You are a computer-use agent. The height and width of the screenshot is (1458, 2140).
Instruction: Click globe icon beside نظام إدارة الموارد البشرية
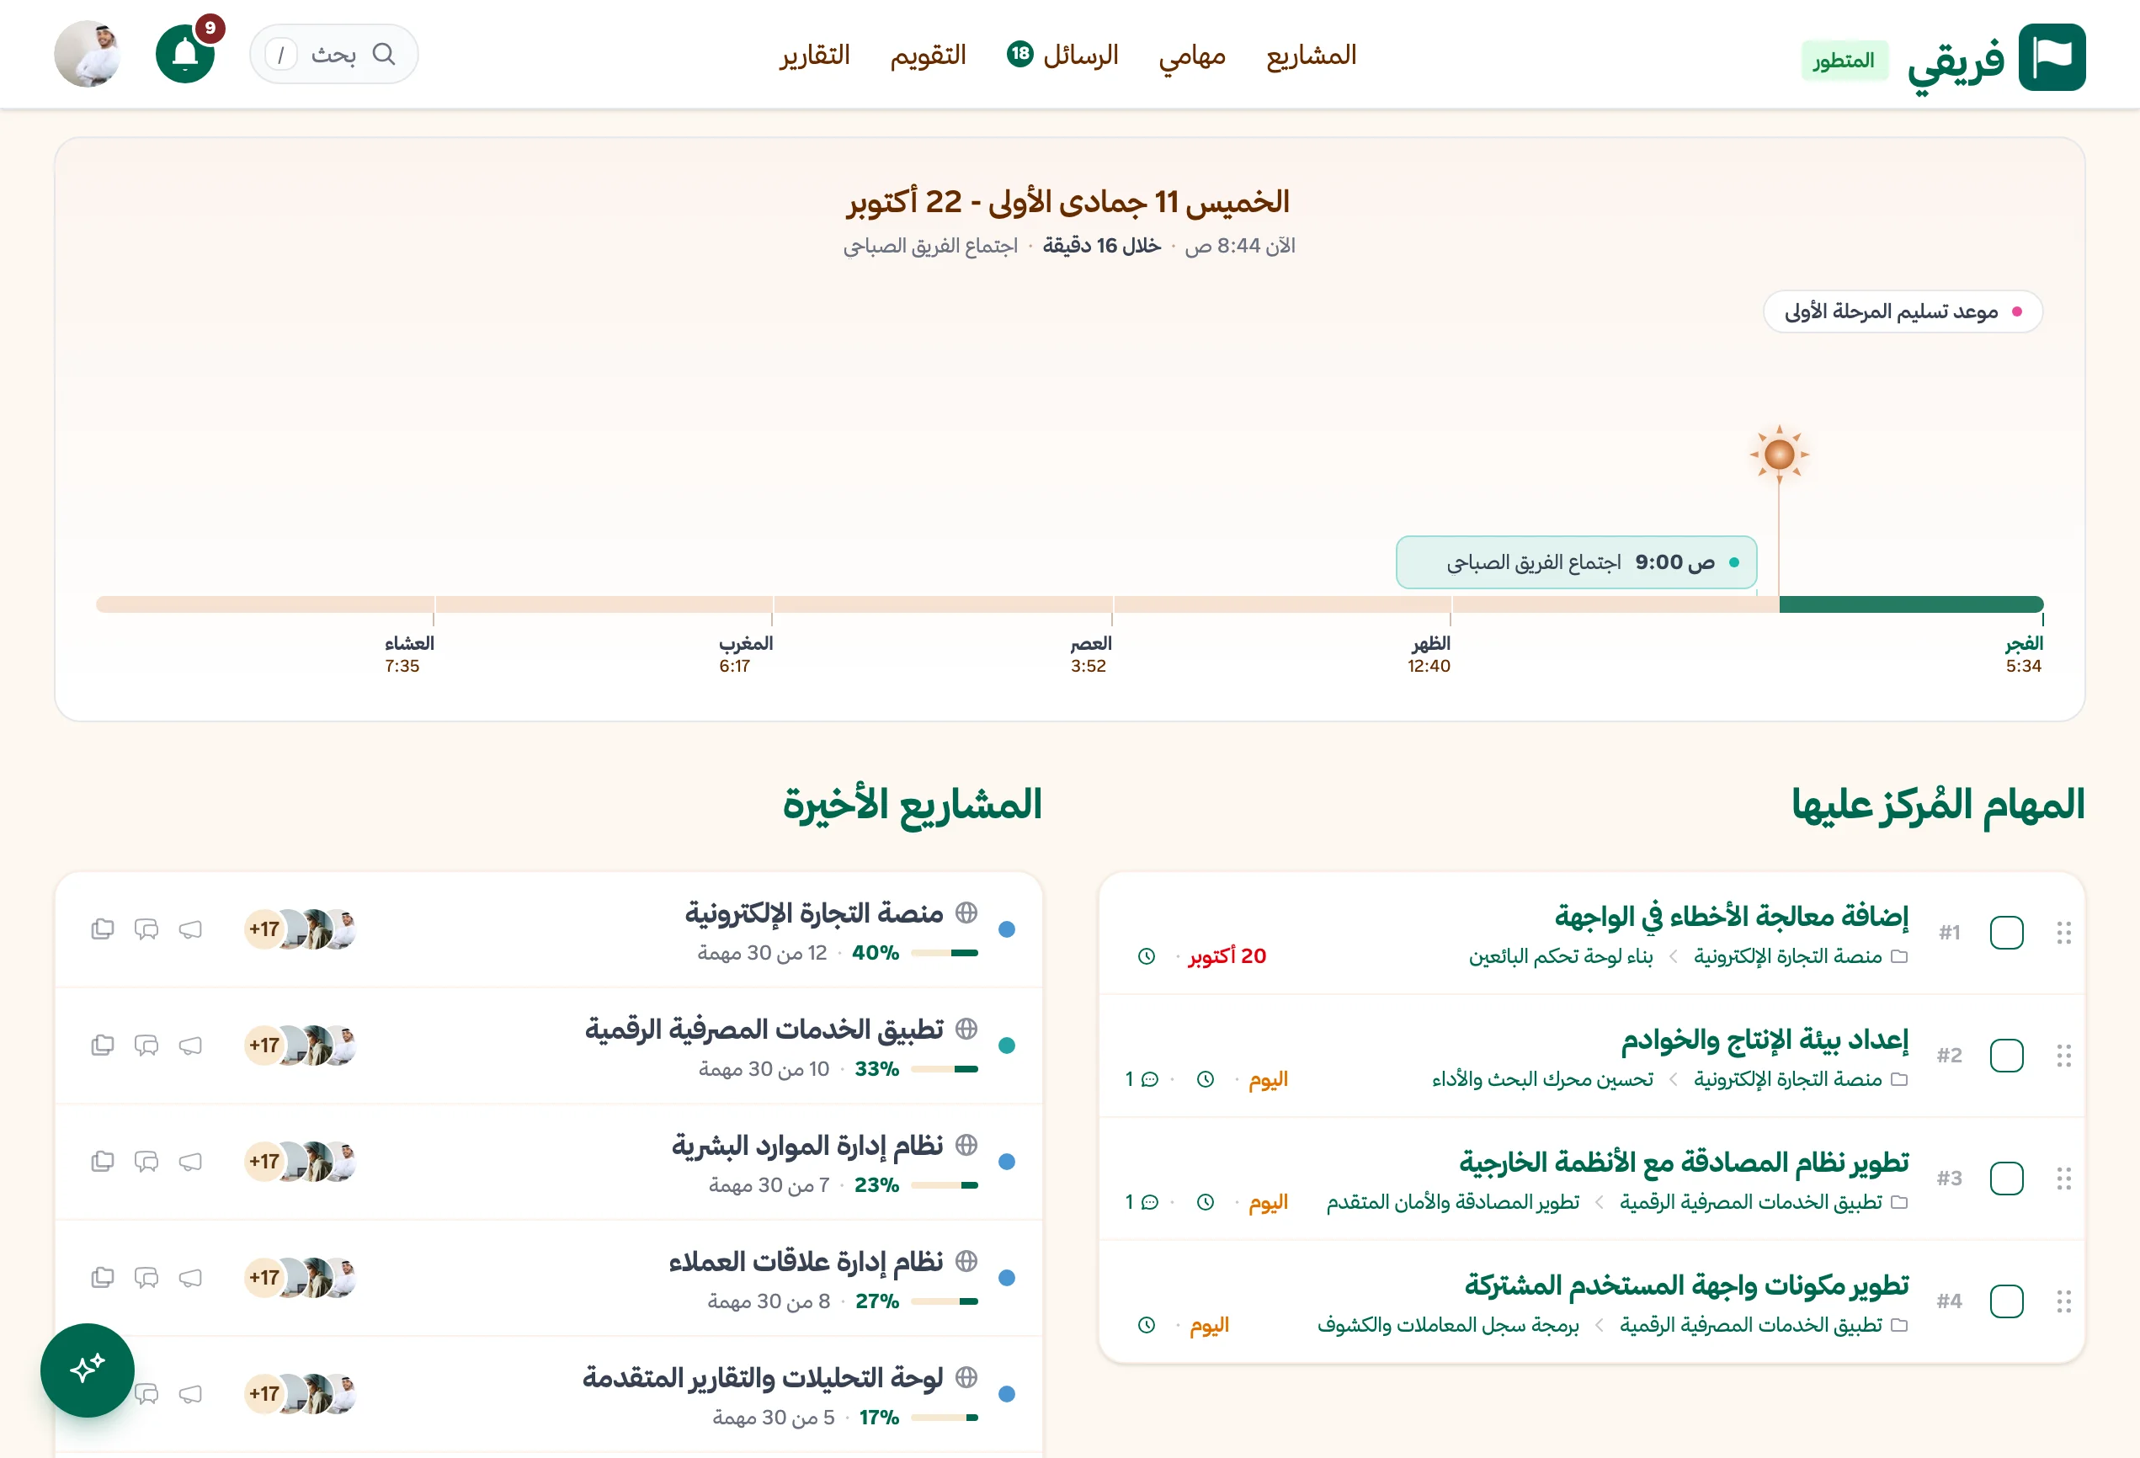pyautogui.click(x=966, y=1145)
